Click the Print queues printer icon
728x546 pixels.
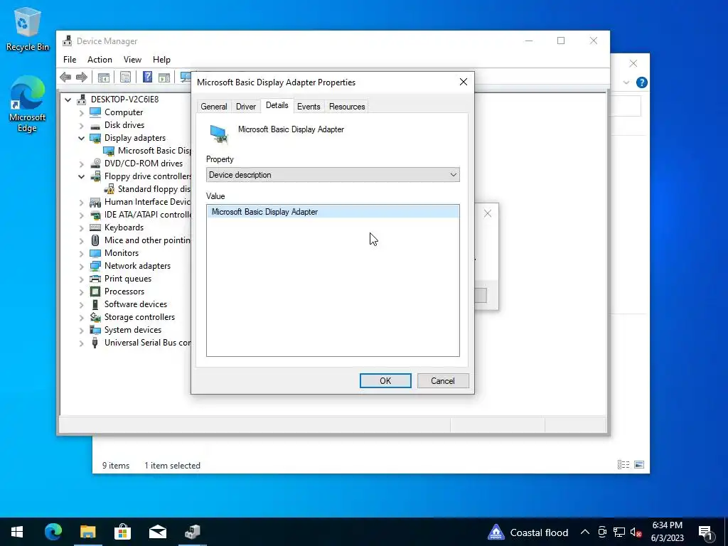click(x=95, y=279)
